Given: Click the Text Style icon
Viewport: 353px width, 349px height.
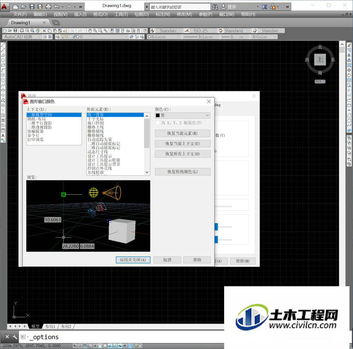Looking at the screenshot, I should pyautogui.click(x=152, y=31).
